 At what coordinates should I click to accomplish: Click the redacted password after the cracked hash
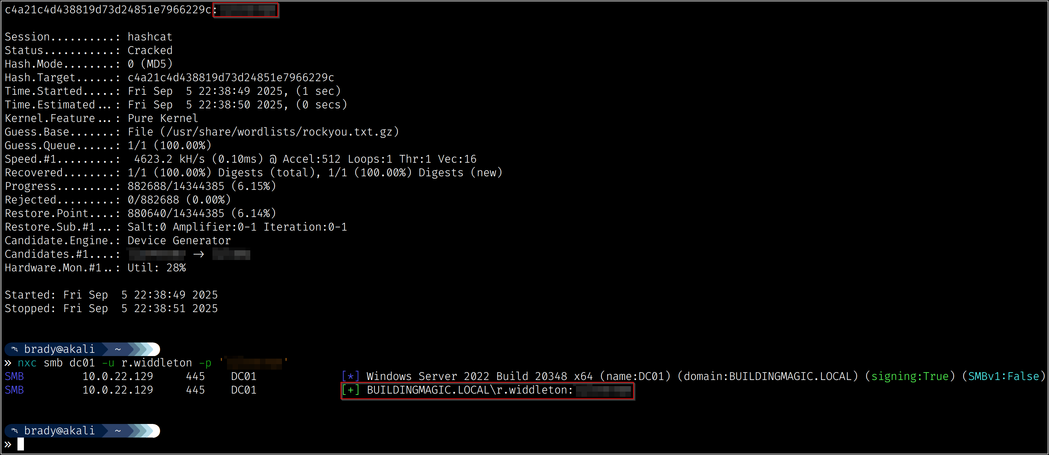pyautogui.click(x=246, y=10)
